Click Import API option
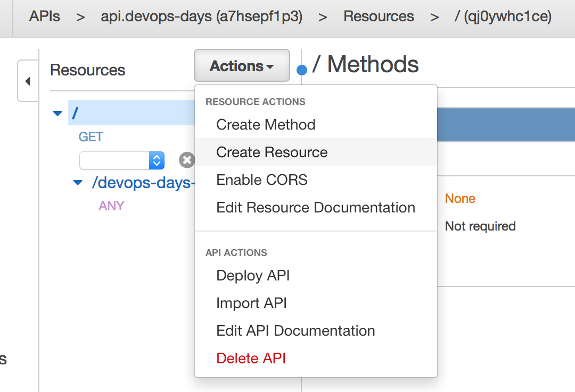The image size is (575, 392). pos(251,303)
